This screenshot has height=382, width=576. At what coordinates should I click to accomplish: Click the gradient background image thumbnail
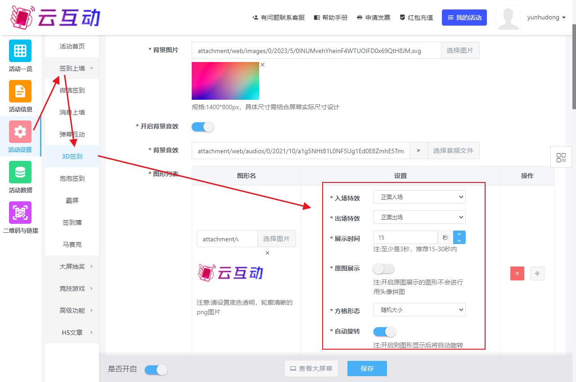225,81
